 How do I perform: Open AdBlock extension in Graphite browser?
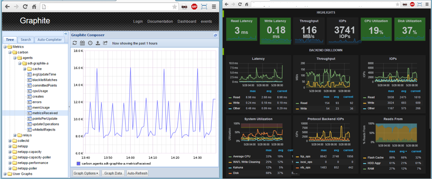tap(194, 7)
